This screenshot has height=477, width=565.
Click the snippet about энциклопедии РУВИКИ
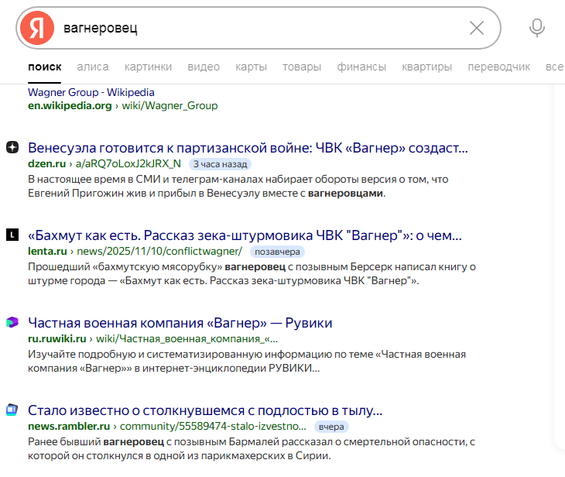click(x=247, y=362)
